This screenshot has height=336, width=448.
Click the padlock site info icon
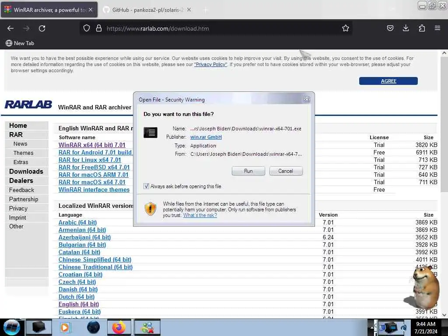99,28
